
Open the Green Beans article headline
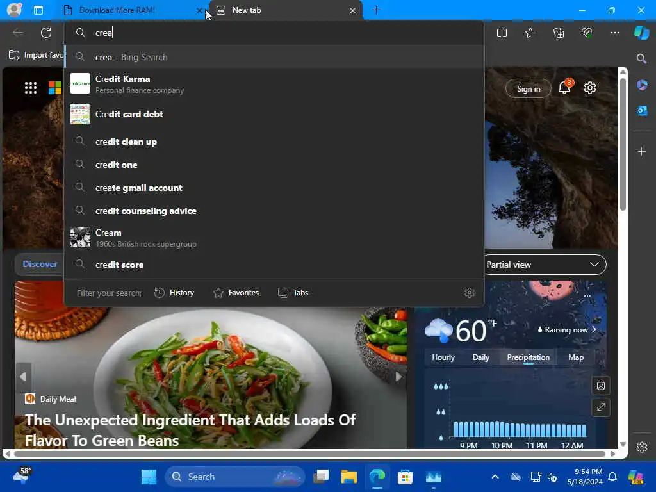(x=190, y=430)
